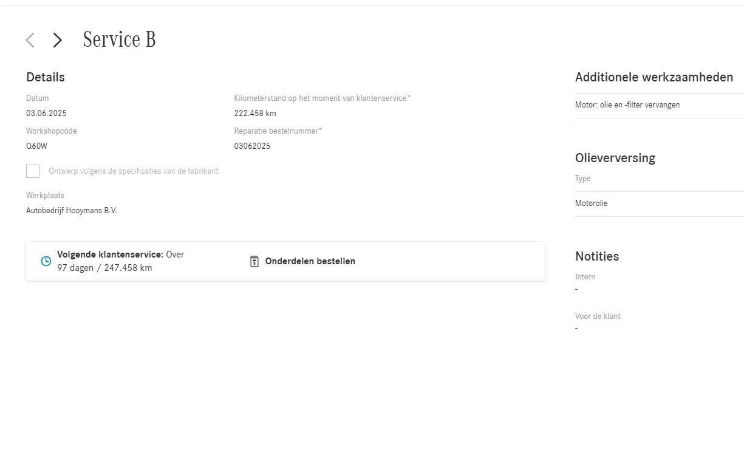Click workshop name 'Autobedrijf Hooymans B.V.'
744x475 pixels.
[x=72, y=210]
